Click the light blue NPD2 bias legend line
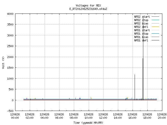Image resolution: width=167 pixels, height=125 pixels. click(155, 23)
